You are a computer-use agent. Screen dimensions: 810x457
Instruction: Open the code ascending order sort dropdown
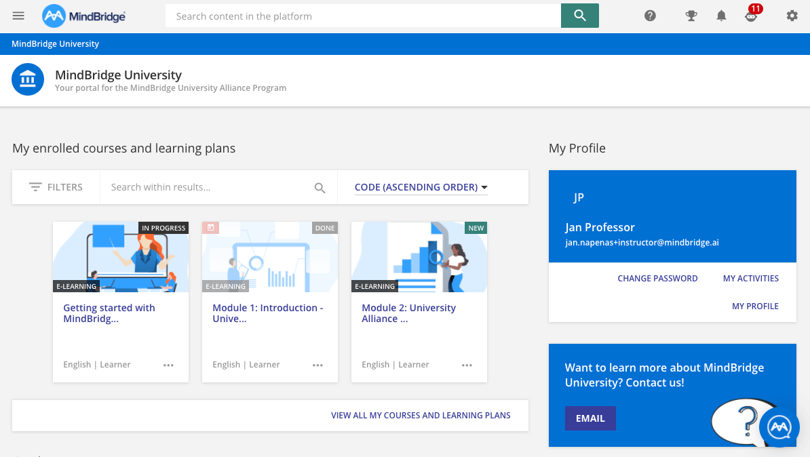[421, 187]
